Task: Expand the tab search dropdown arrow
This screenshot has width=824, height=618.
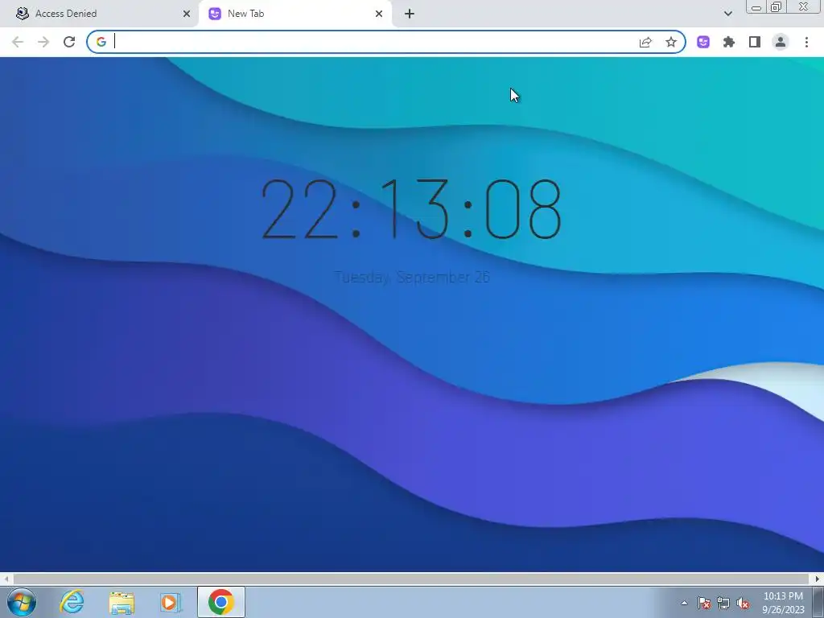Action: [727, 14]
